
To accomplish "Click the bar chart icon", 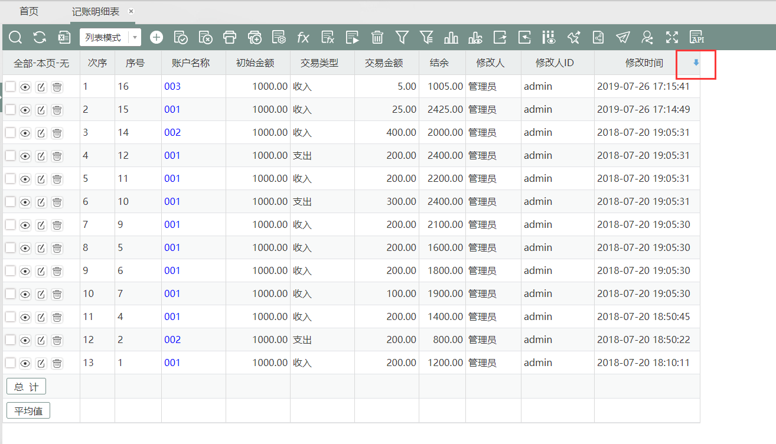I will click(451, 38).
